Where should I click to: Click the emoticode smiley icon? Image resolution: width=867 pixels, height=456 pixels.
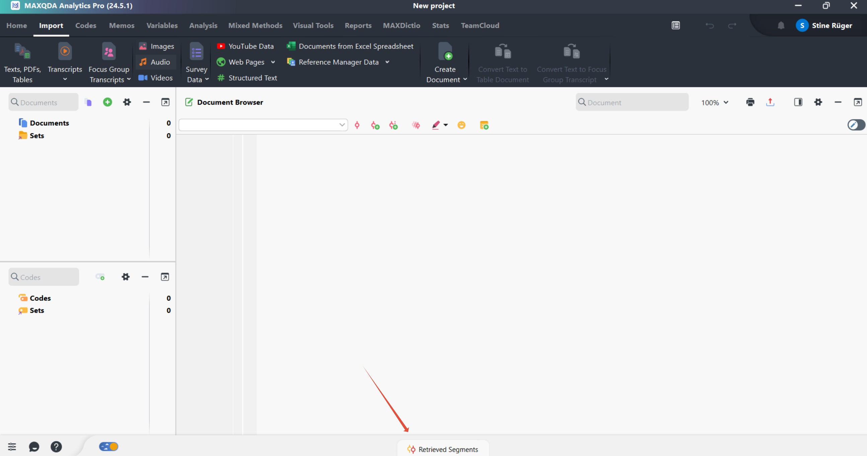(x=461, y=125)
